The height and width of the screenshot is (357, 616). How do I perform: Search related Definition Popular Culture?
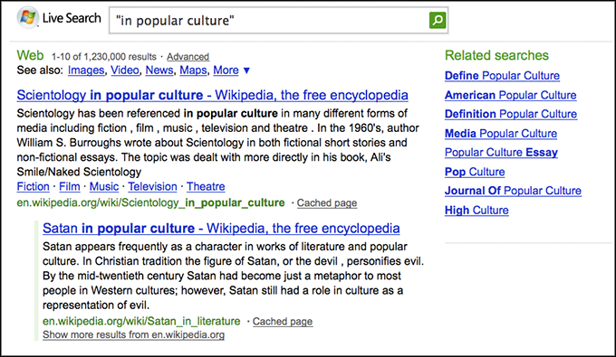(x=511, y=114)
